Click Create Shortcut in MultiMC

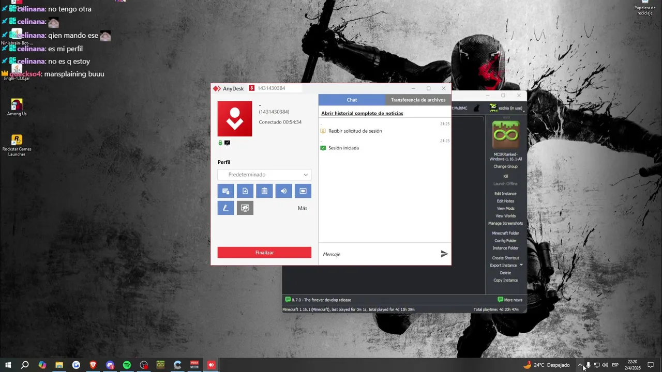click(x=505, y=258)
